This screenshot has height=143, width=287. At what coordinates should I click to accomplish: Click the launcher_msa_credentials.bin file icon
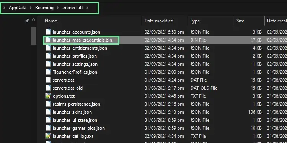[x=48, y=40]
